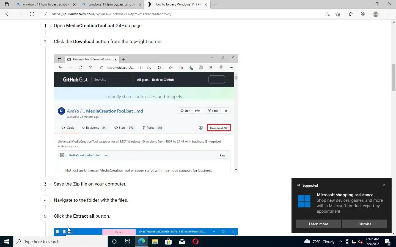Viewport: 396px width, 247px height.
Task: Open the volume control tray icon
Action: [361, 242]
